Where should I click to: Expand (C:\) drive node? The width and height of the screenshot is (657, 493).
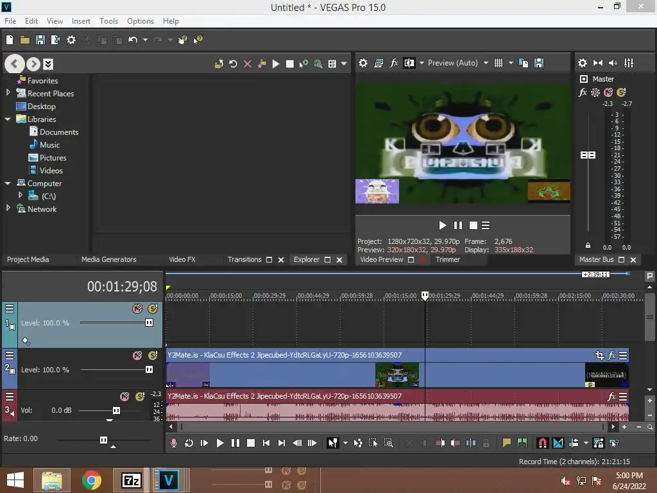(x=20, y=195)
